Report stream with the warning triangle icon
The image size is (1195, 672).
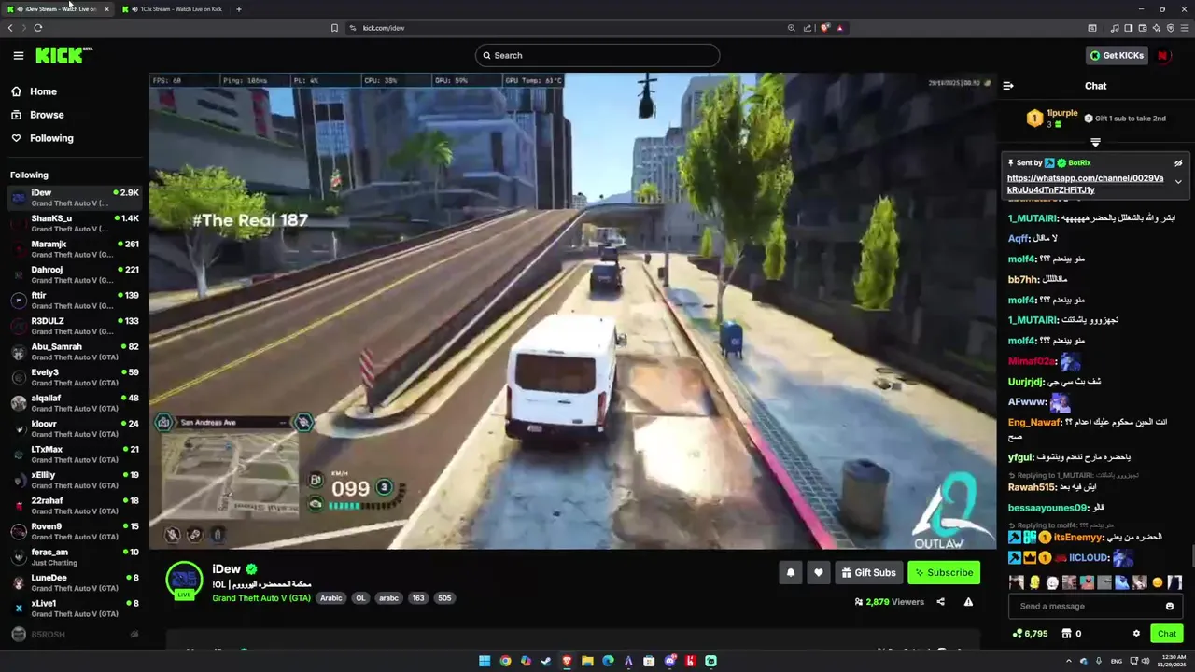(x=968, y=602)
